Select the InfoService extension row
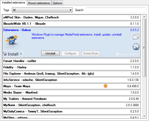Image resolution: width=149 pixels, height=121 pixels. click(x=71, y=80)
